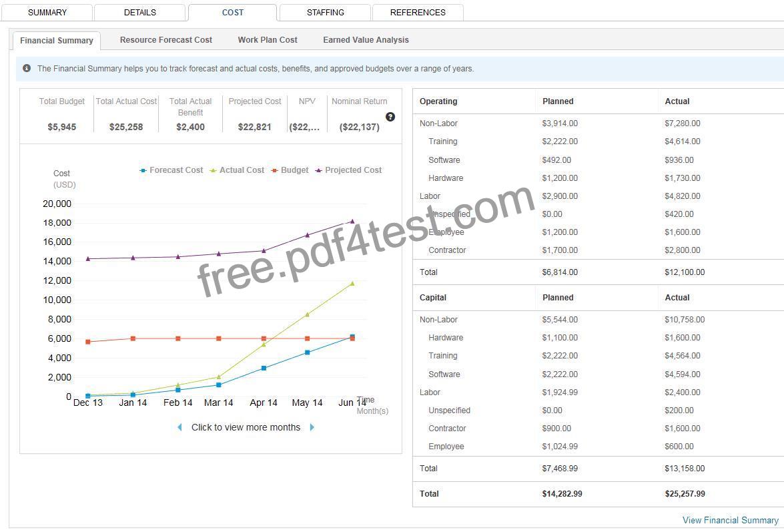Show previous months with left arrow
The width and height of the screenshot is (784, 530).
click(180, 427)
